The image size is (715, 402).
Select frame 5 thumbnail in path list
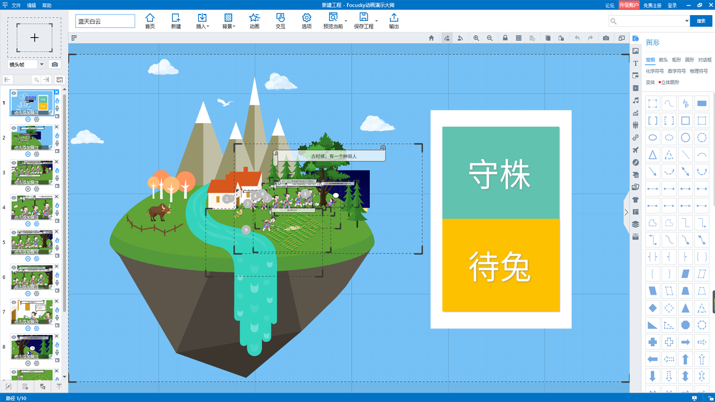coord(32,242)
